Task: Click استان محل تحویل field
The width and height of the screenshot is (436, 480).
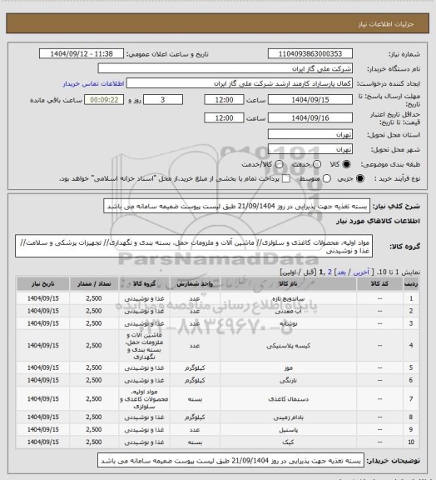Action: point(310,134)
